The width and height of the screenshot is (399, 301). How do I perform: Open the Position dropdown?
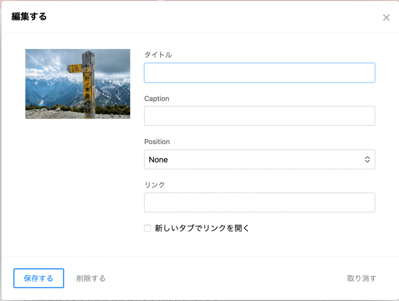point(259,160)
